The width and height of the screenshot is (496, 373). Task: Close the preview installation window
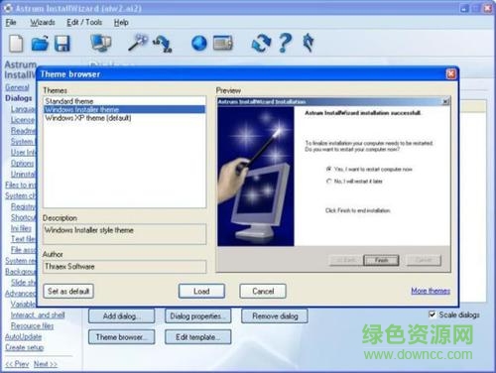[x=445, y=101]
